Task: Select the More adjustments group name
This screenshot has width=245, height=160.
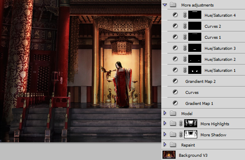Action: click(197, 5)
